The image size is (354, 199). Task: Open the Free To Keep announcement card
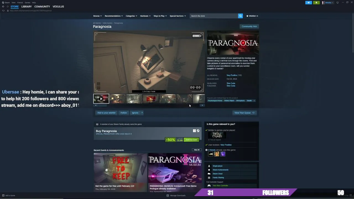(120, 172)
